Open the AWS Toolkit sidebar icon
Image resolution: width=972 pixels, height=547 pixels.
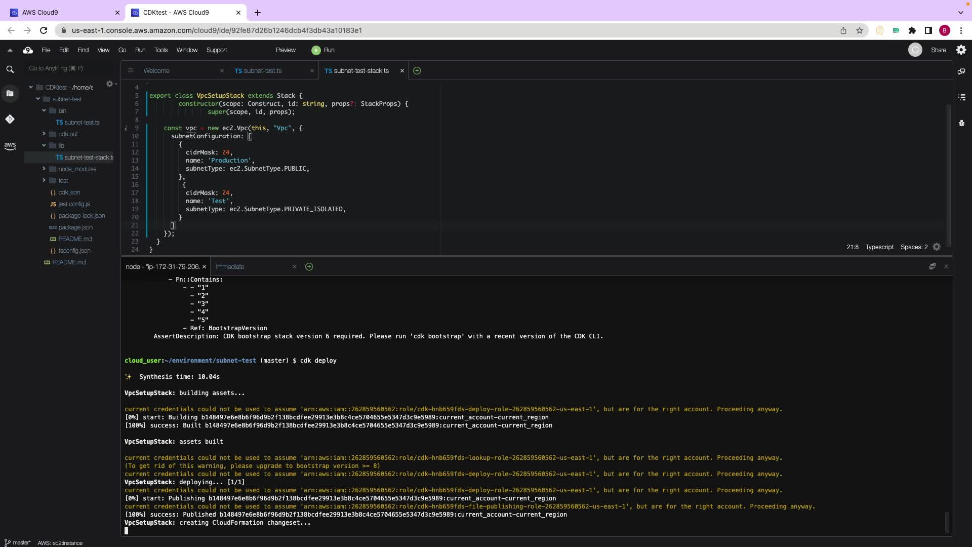click(10, 146)
